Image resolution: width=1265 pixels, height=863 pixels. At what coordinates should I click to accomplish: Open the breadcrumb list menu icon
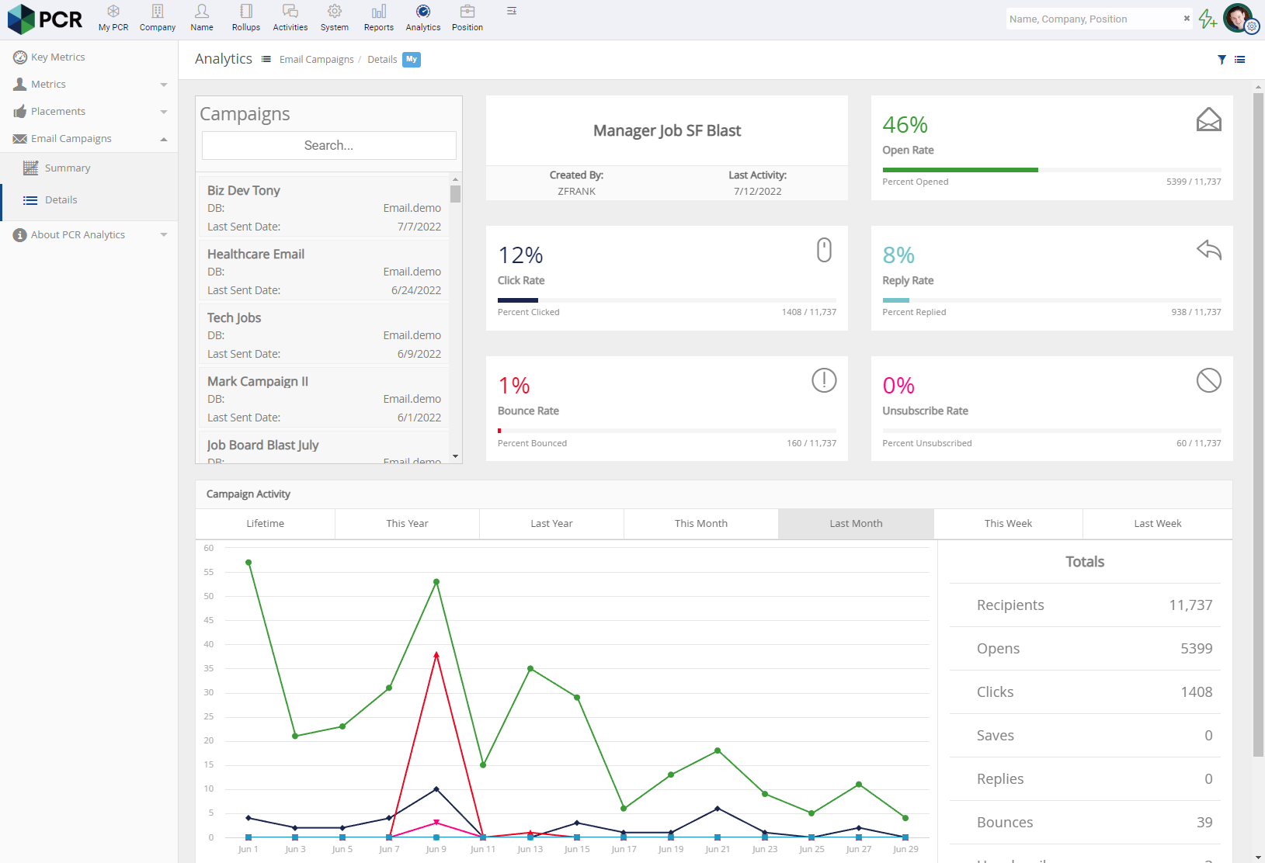click(266, 59)
